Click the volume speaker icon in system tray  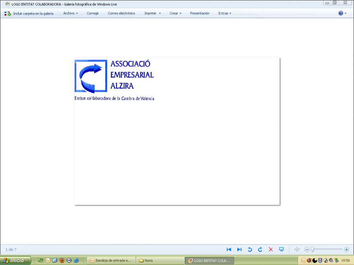click(x=309, y=261)
